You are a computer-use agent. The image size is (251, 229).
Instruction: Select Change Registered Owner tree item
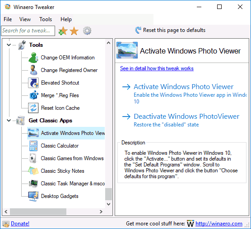click(69, 70)
